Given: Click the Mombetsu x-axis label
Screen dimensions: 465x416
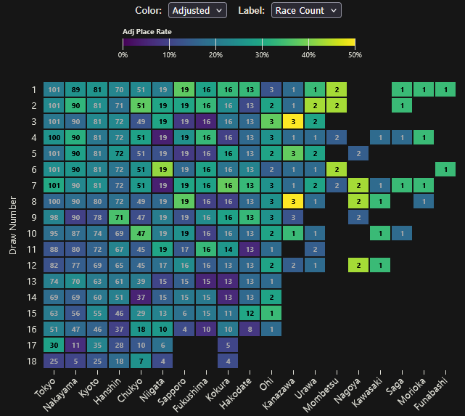Looking at the screenshot, I should (x=321, y=395).
